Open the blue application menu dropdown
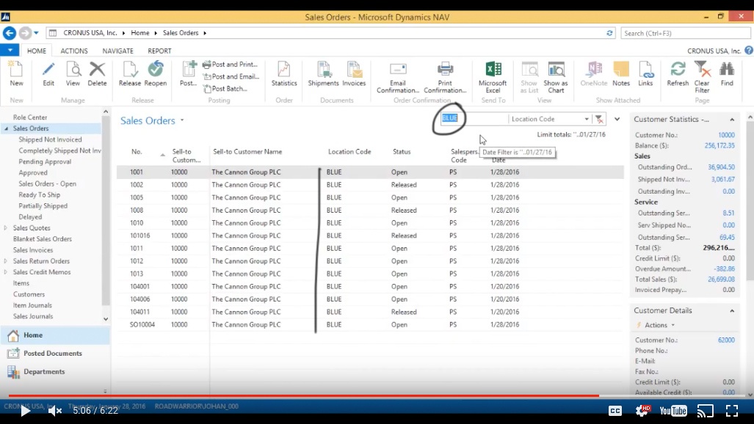 [10, 50]
